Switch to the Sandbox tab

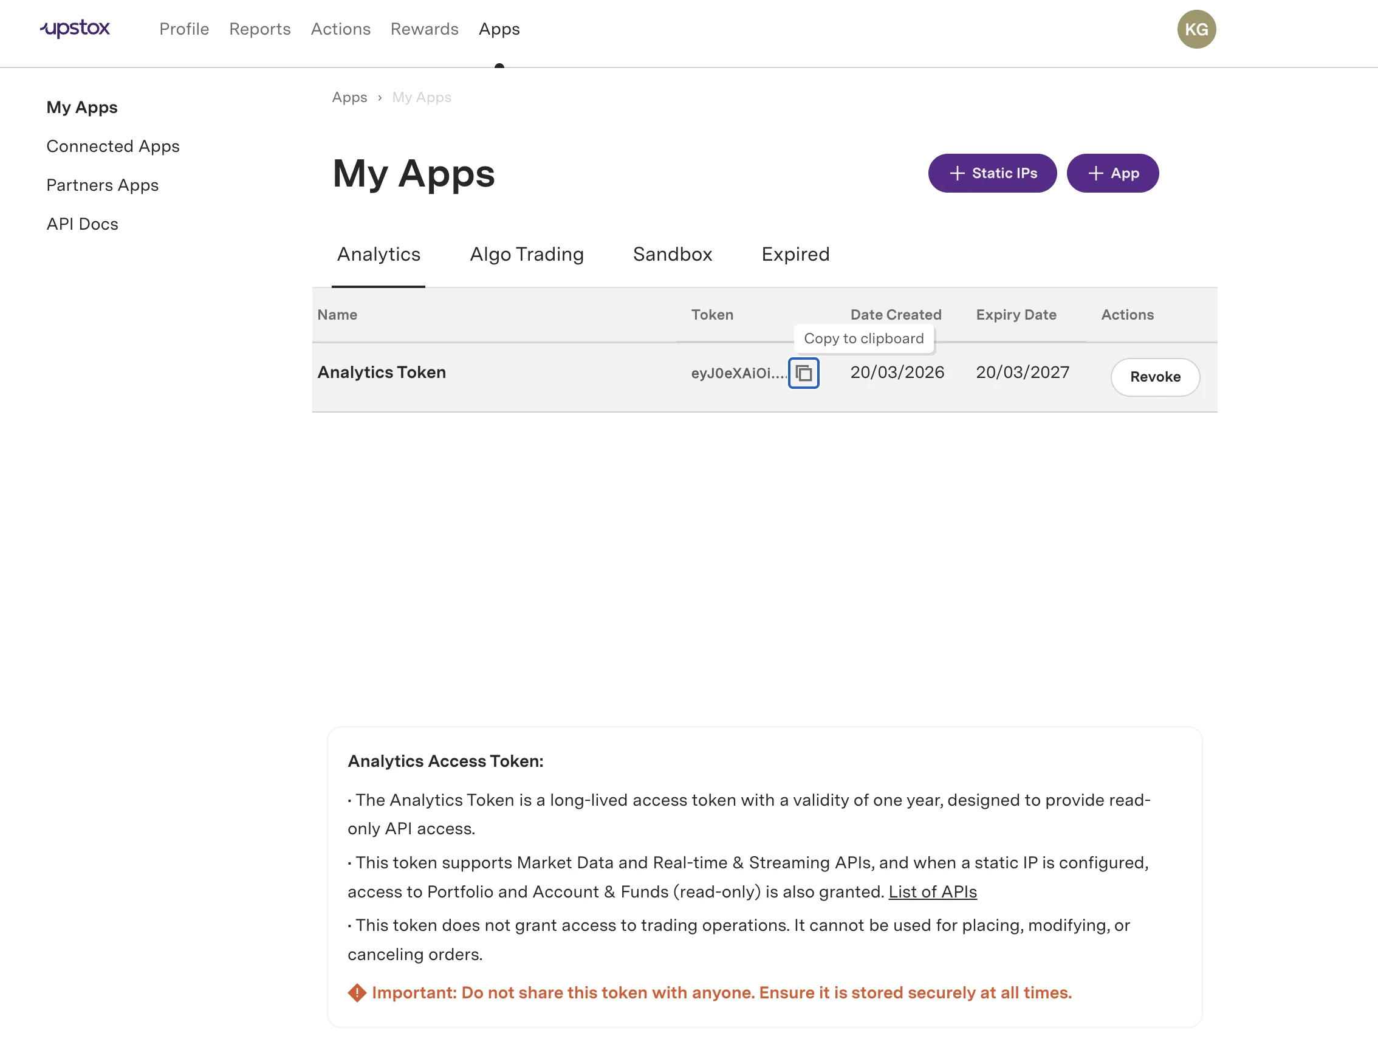tap(673, 255)
